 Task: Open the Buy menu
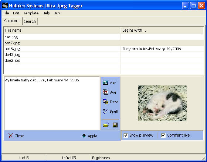57,13
